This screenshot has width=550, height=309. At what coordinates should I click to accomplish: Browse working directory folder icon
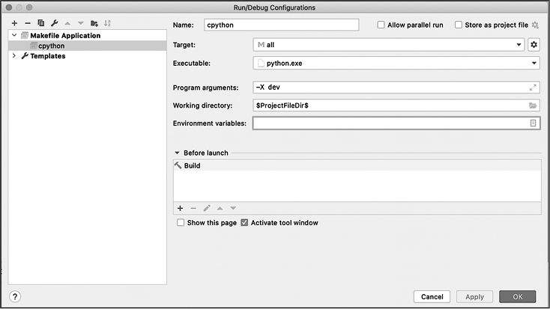[534, 105]
